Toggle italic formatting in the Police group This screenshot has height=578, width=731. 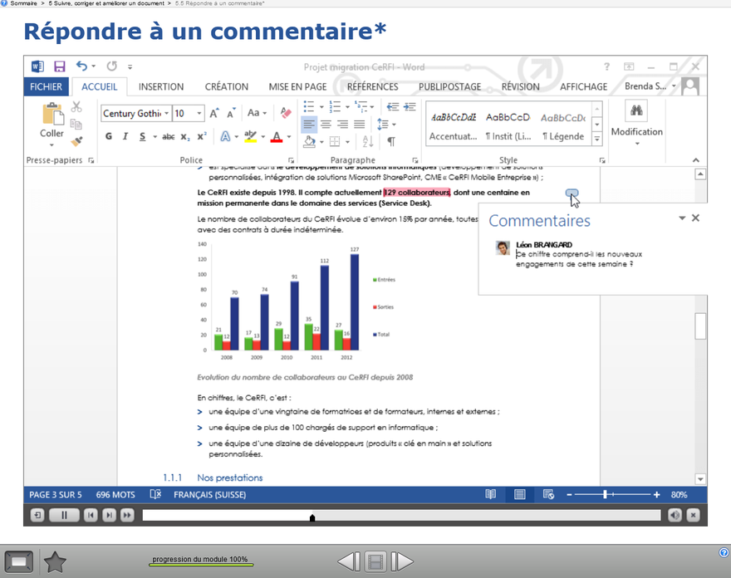pos(125,137)
